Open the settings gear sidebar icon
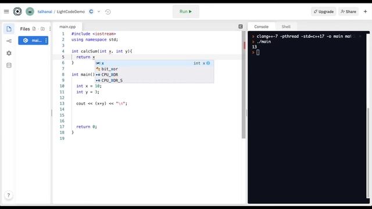This screenshot has width=372, height=209. [x=9, y=53]
